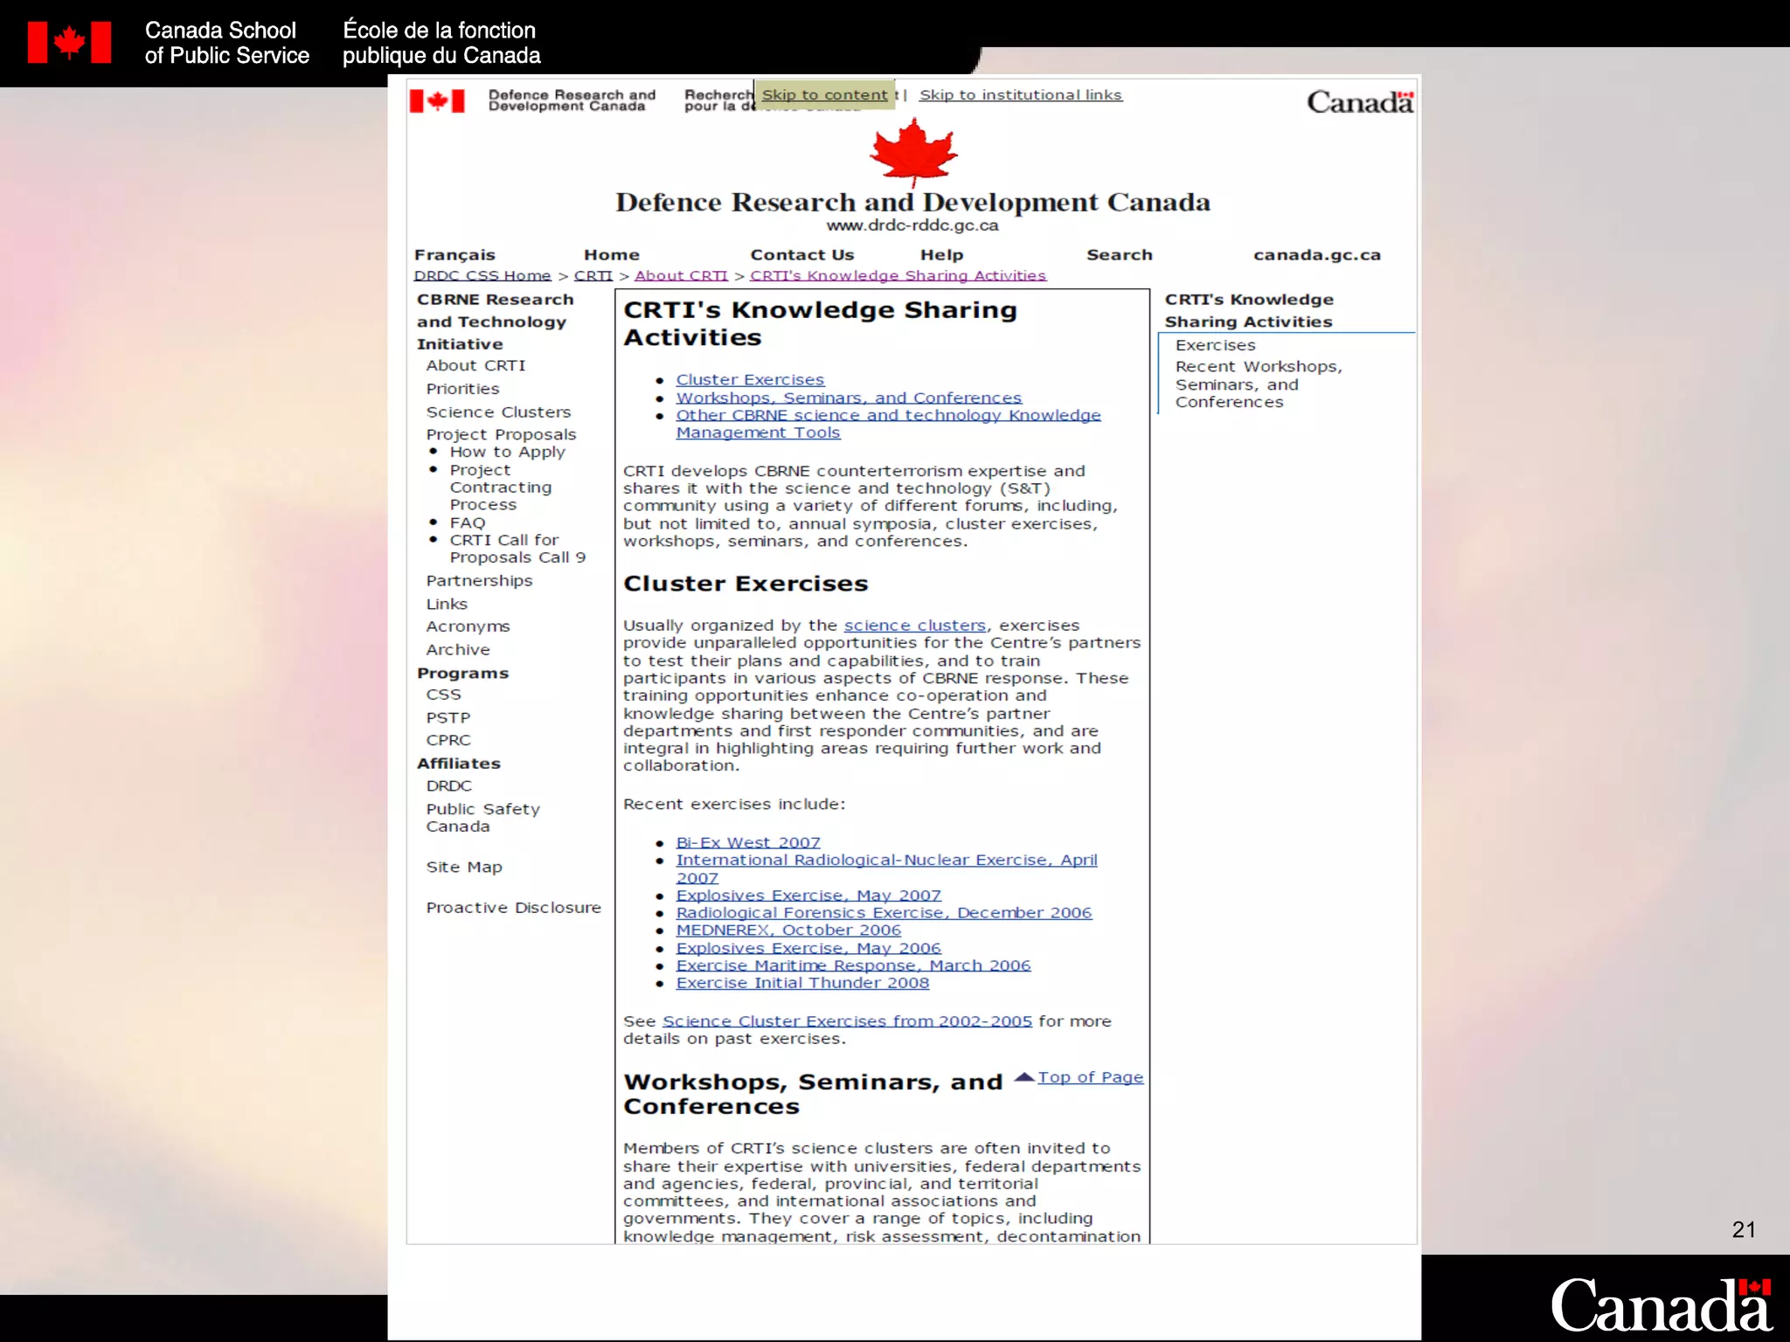This screenshot has height=1342, width=1790.
Task: Follow the Skip to content link
Action: pyautogui.click(x=824, y=95)
